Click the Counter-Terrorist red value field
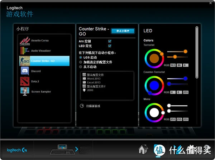215x160 pixels. pos(173,92)
